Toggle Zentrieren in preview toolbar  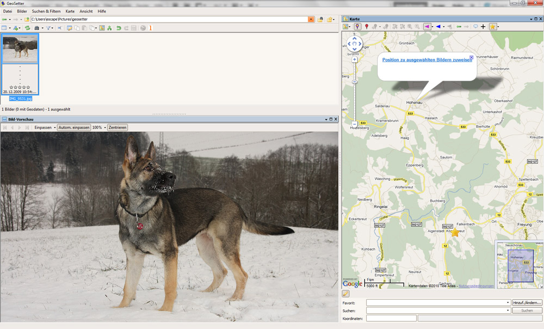click(118, 127)
